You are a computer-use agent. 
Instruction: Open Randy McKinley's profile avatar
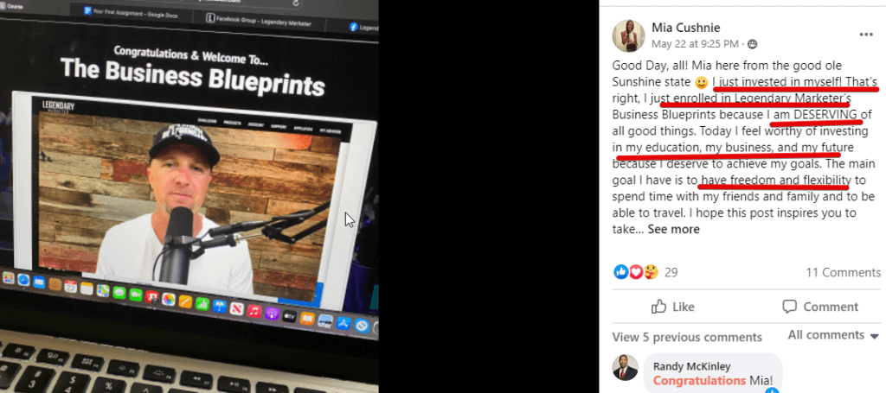(x=625, y=367)
